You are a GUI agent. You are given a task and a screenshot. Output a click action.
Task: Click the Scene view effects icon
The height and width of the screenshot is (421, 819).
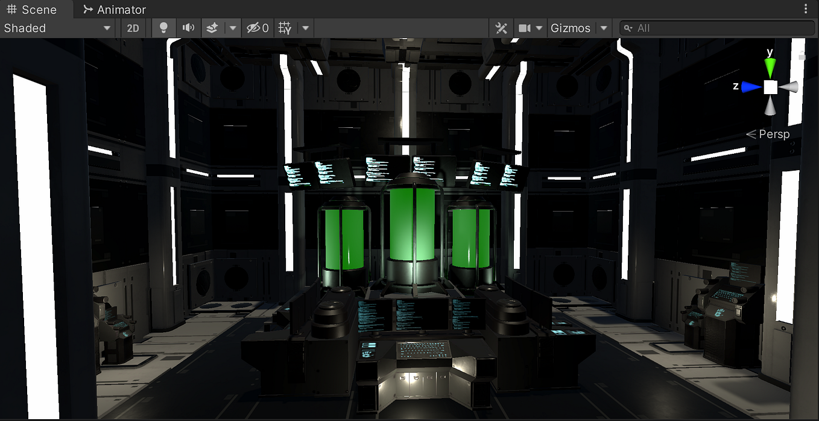point(212,28)
